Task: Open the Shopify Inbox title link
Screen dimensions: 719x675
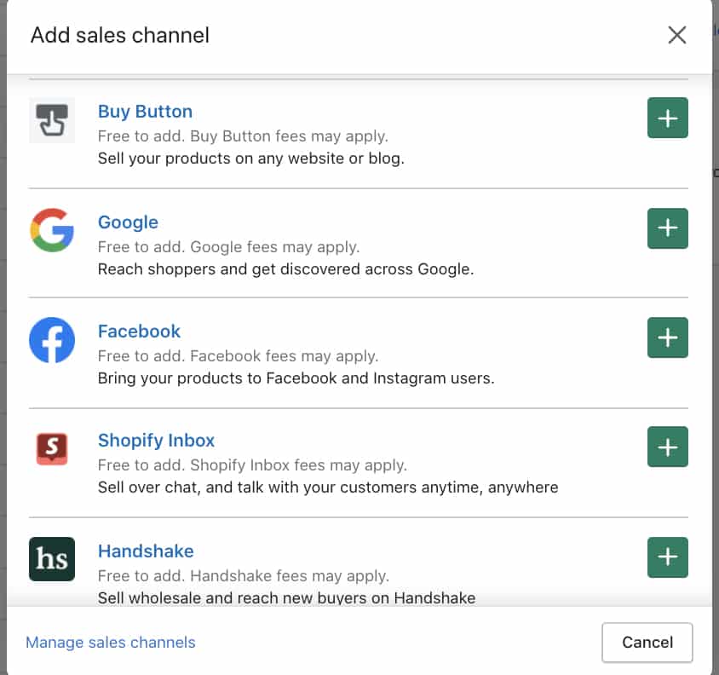Action: [156, 441]
